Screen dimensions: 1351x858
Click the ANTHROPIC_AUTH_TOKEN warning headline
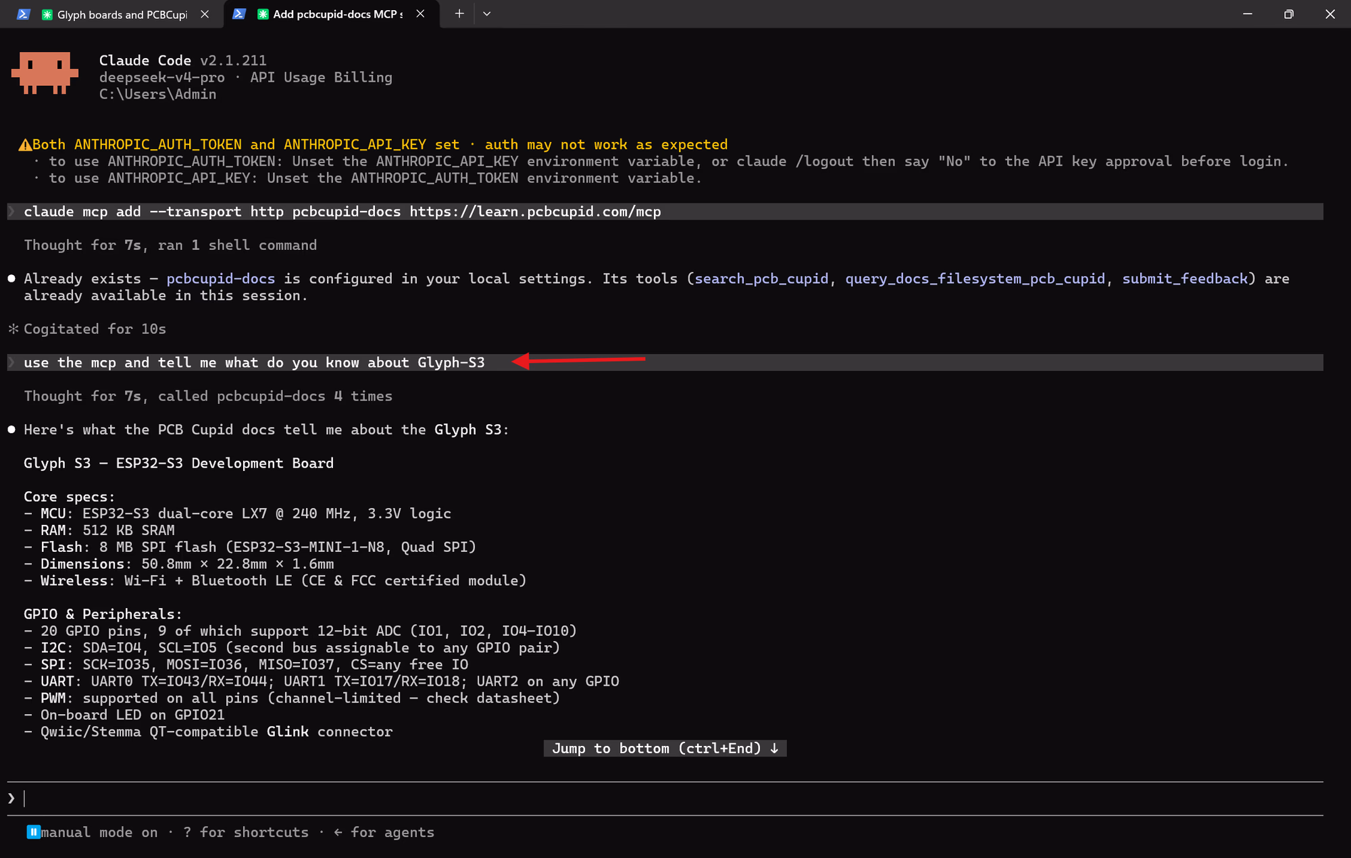380,145
